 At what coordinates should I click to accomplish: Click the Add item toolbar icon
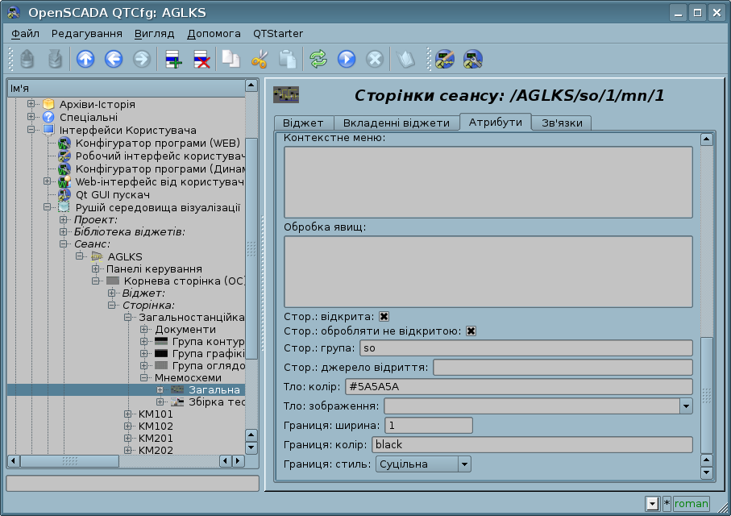click(173, 59)
